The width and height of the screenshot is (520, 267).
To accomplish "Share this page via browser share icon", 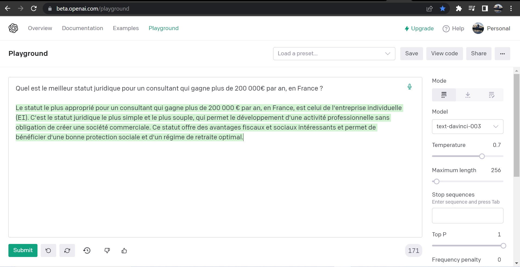I will 430,9.
